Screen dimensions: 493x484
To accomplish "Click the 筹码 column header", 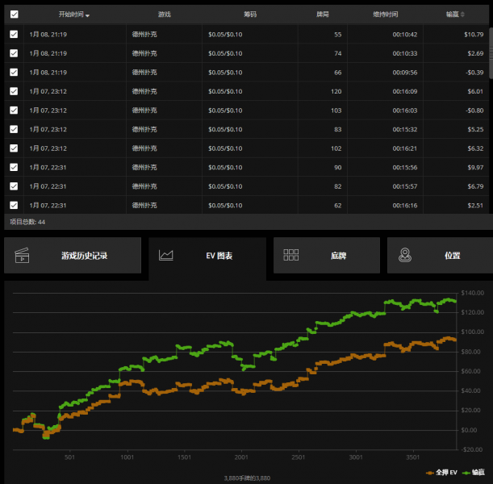I will (251, 14).
